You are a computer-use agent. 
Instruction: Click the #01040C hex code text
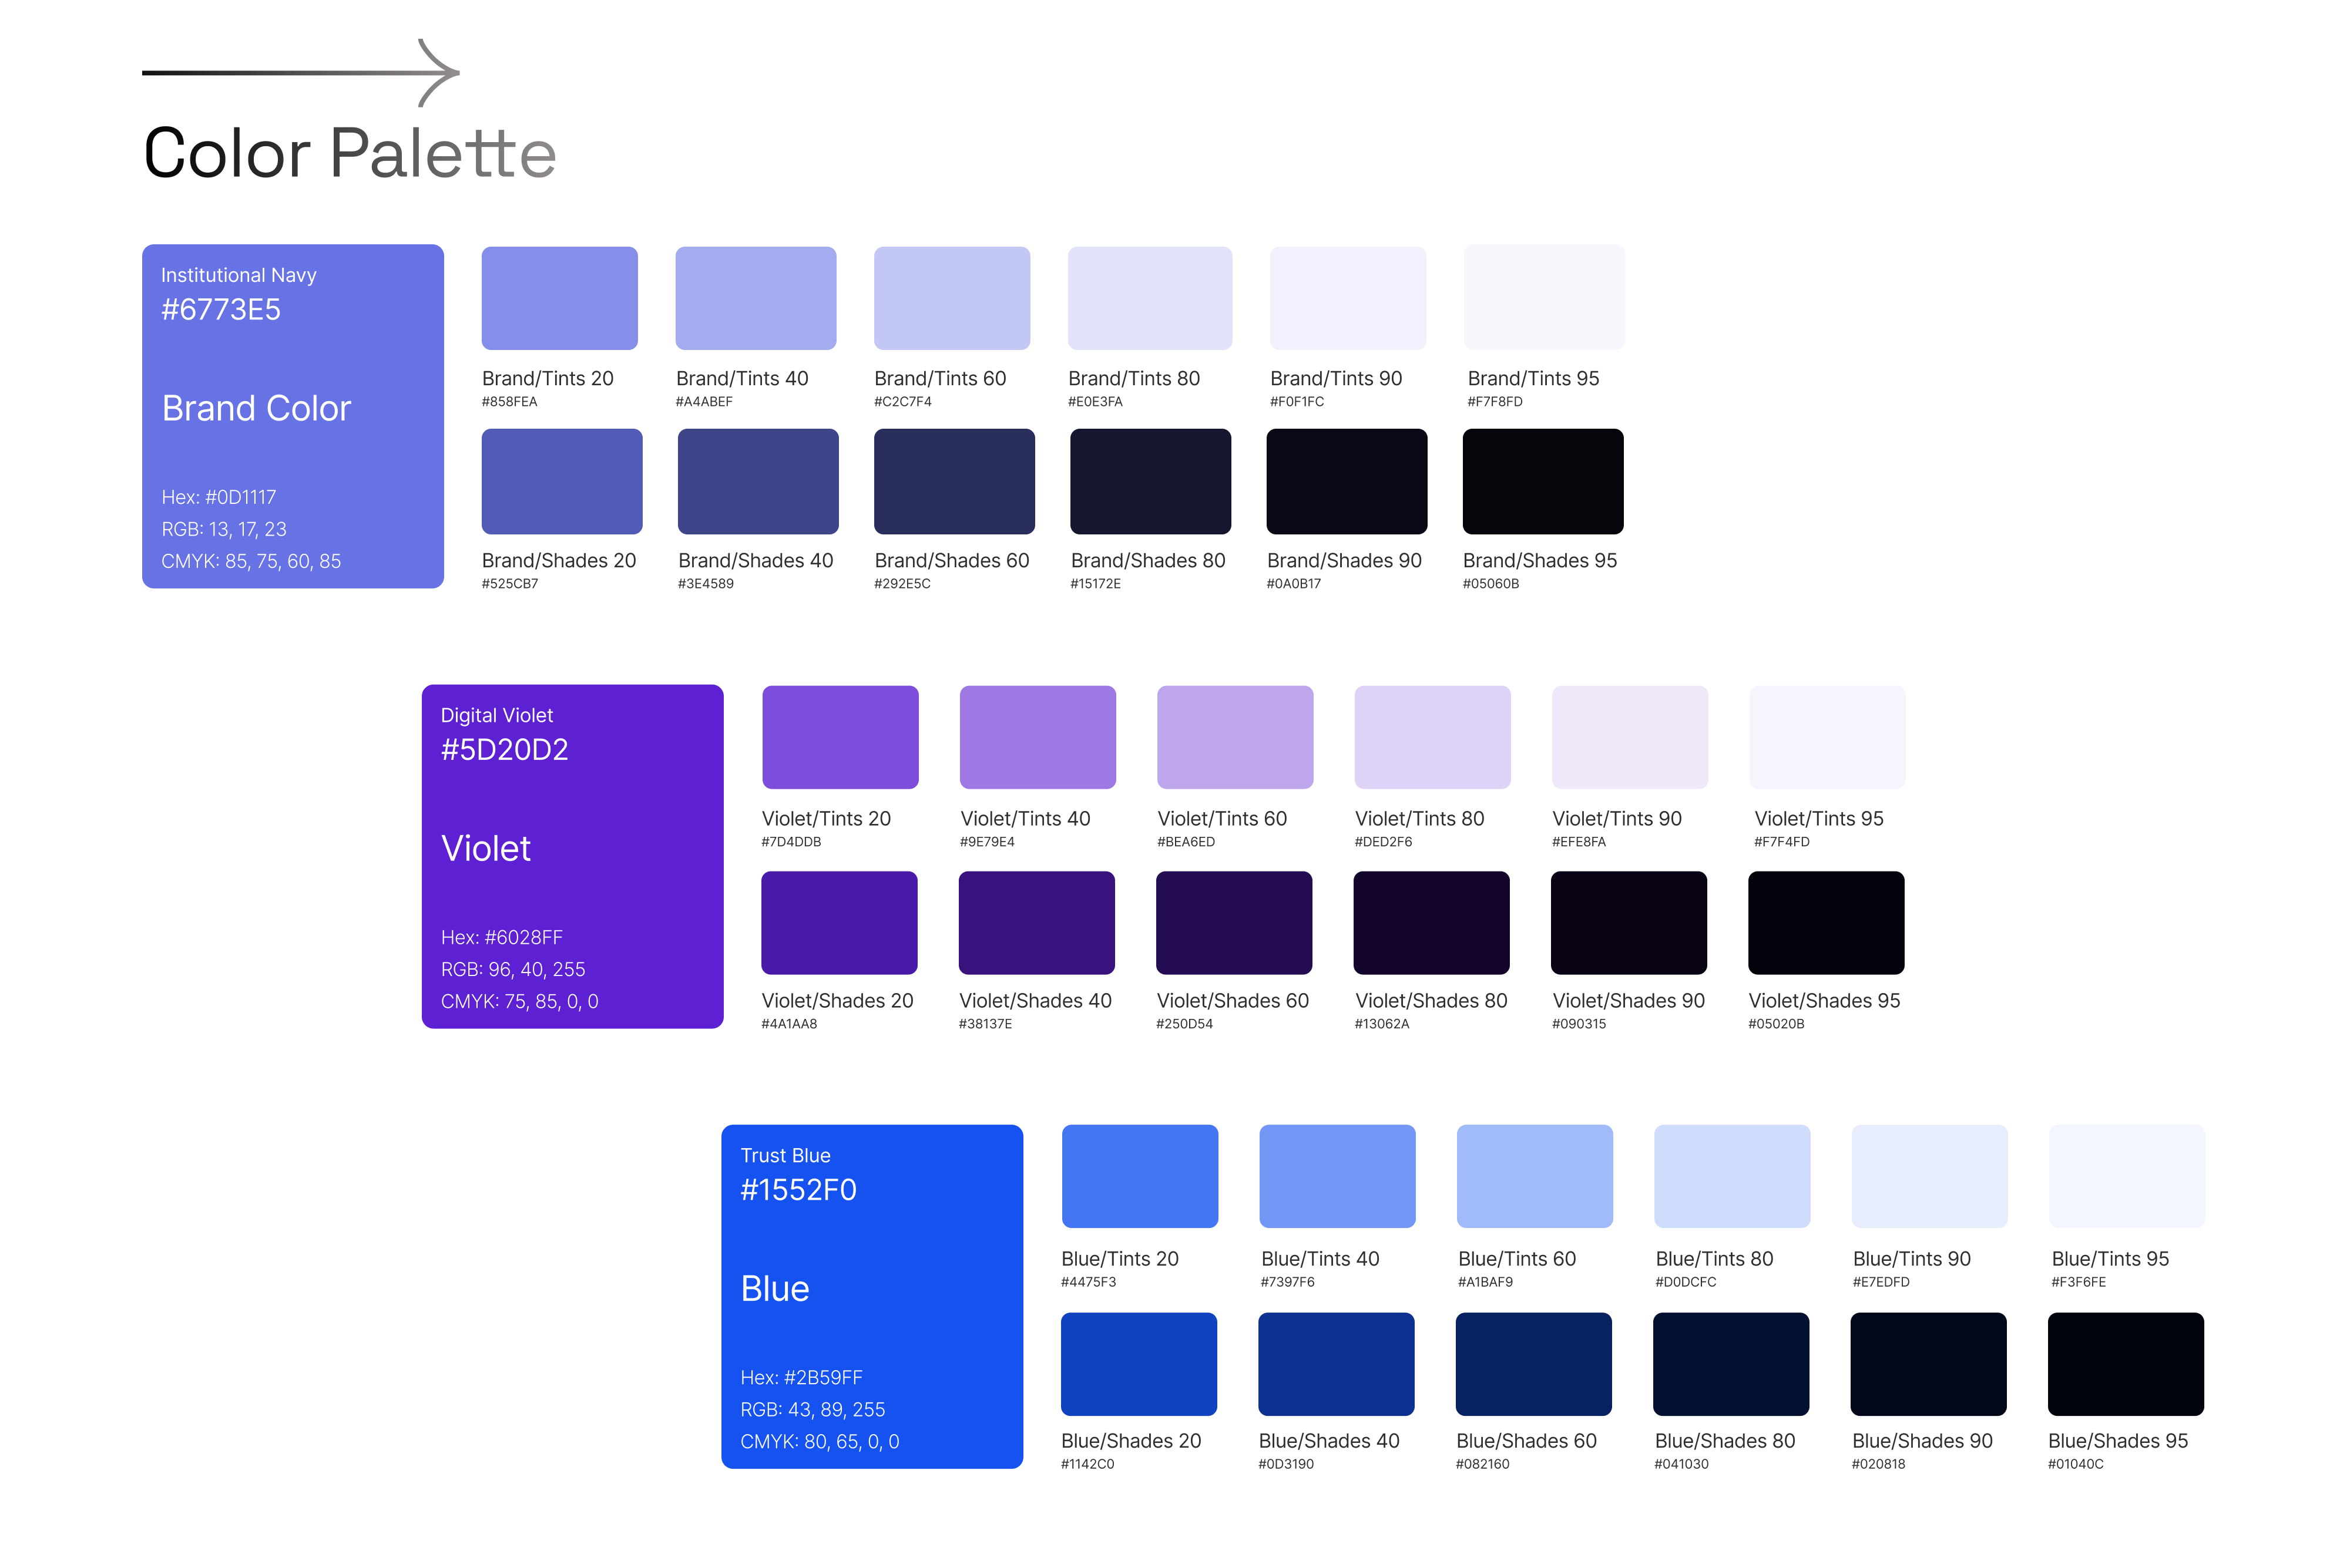[2076, 1464]
